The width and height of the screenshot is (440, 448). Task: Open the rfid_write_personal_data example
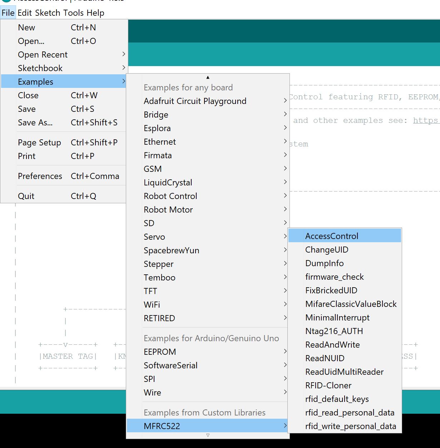point(345,426)
